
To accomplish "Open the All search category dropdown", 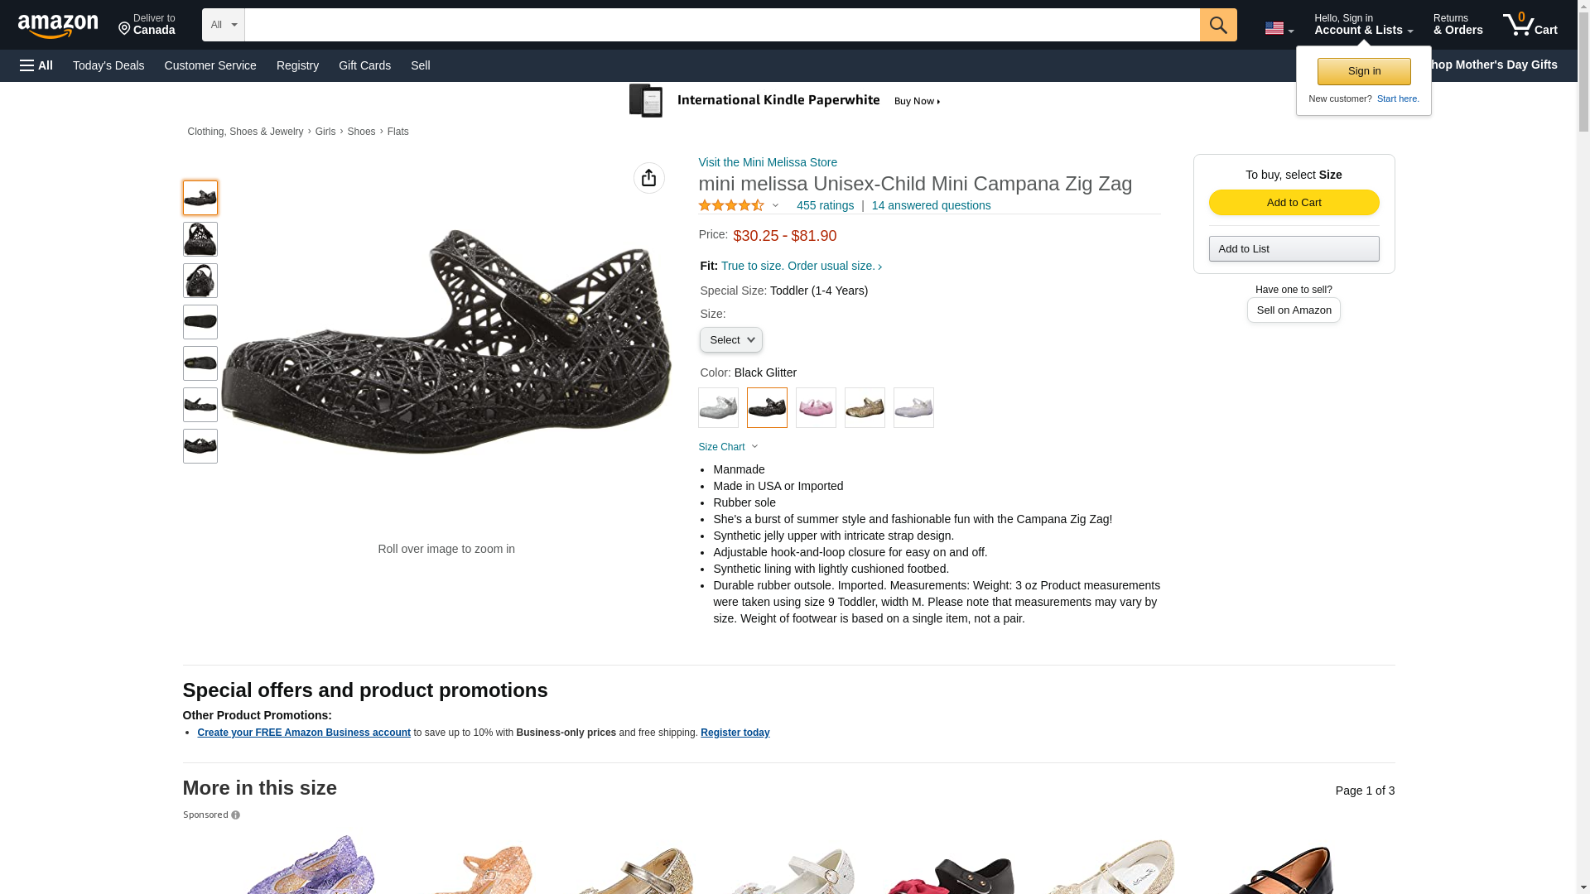I will (223, 25).
